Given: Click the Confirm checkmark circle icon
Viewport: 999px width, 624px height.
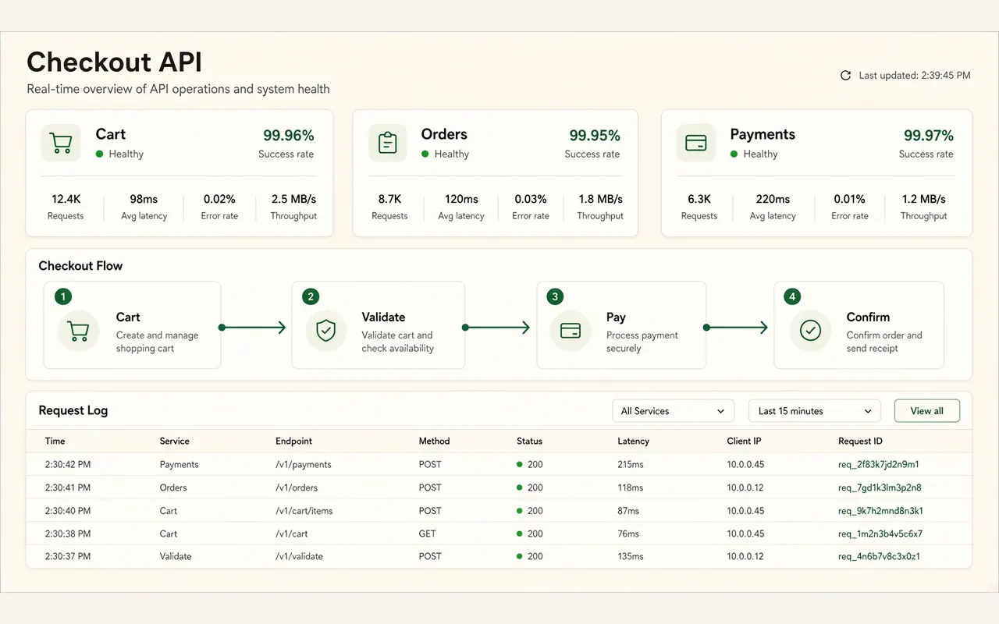Looking at the screenshot, I should [810, 331].
